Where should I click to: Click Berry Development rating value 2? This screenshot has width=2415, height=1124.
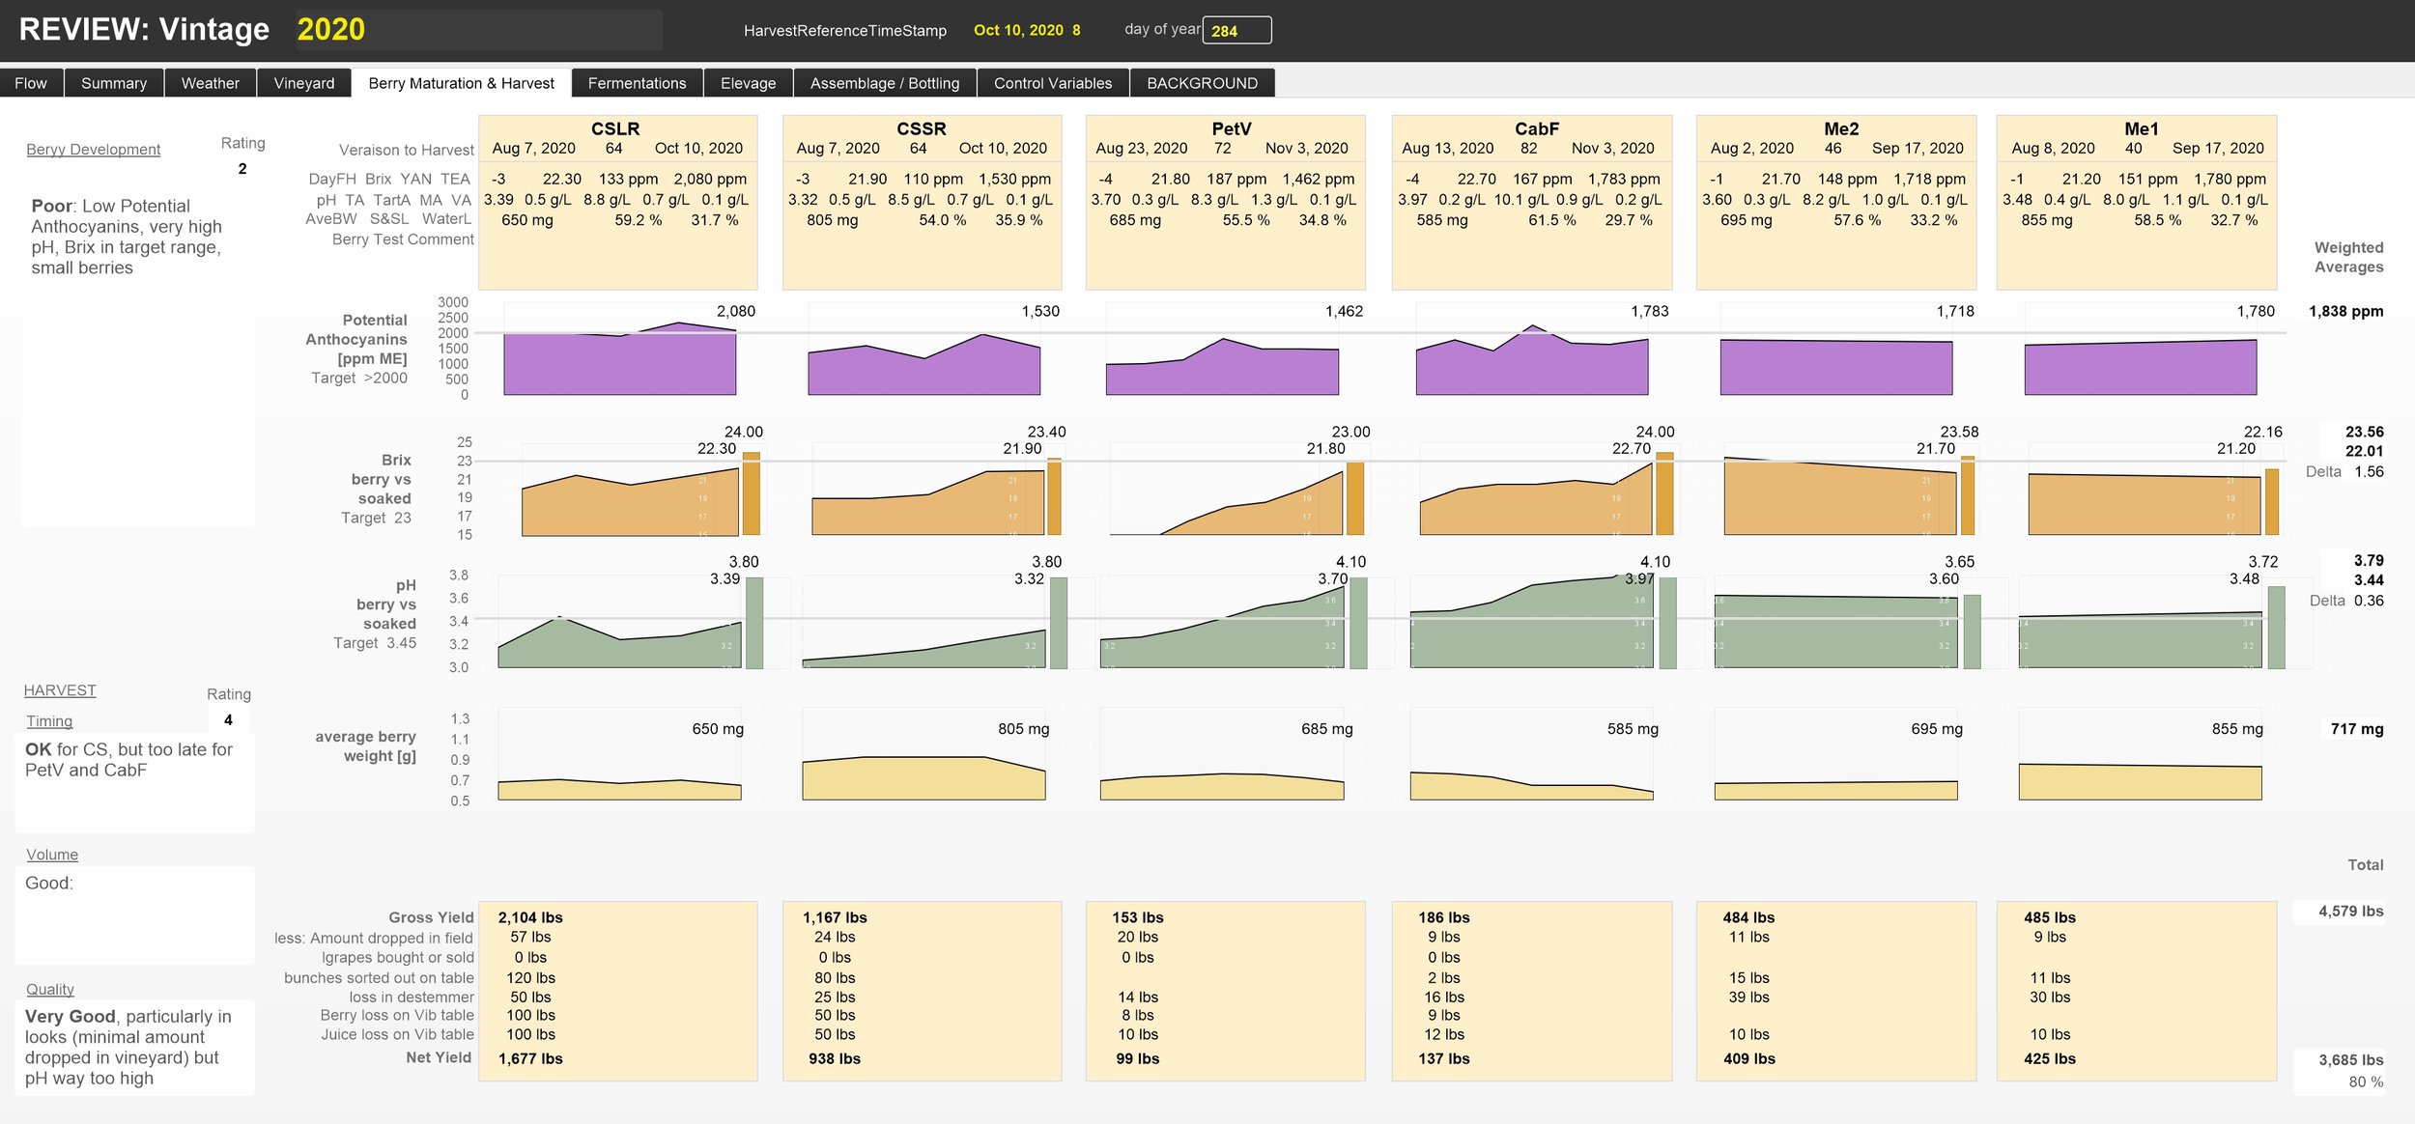coord(242,169)
